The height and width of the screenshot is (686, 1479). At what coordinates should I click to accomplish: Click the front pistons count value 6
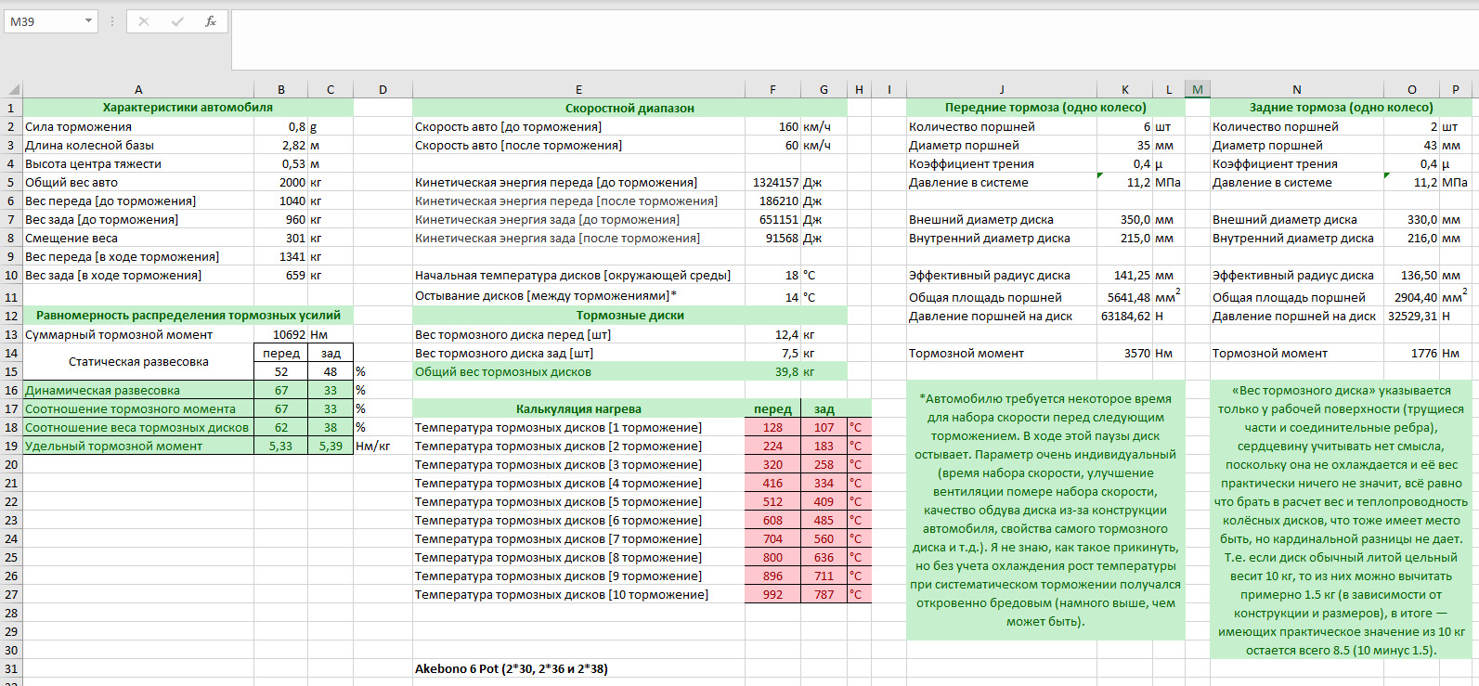pos(1124,126)
